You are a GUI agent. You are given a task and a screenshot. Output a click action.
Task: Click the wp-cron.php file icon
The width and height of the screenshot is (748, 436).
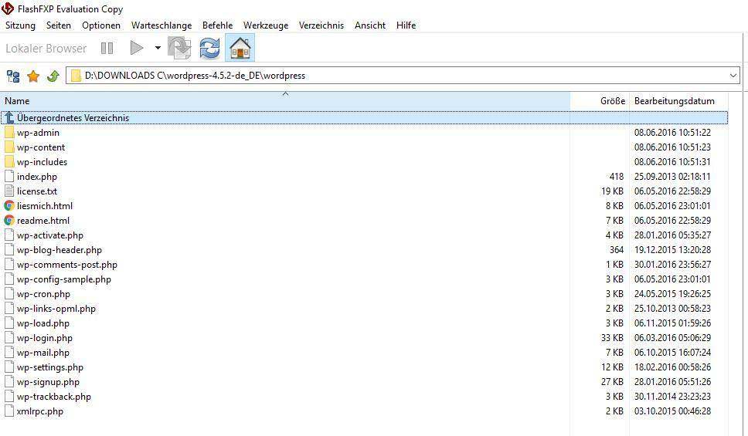click(9, 294)
